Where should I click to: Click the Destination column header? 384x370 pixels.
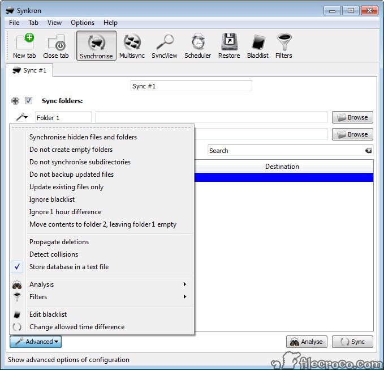pos(282,167)
